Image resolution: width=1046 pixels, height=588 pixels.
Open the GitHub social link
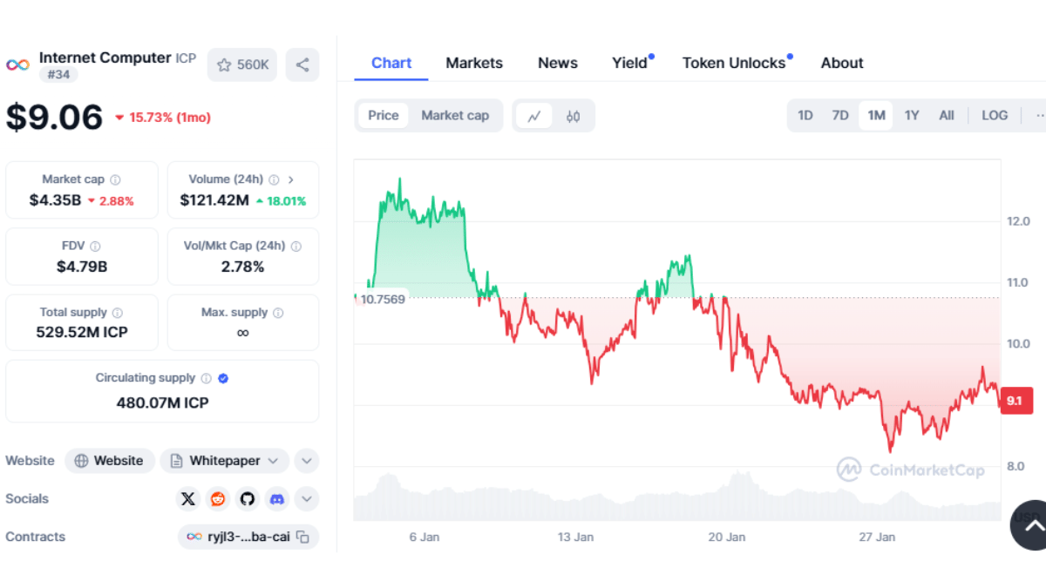248,499
